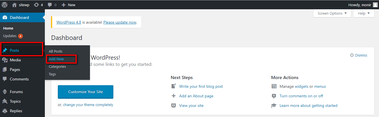379x117 pixels.
Task: Open the comments bubble icon in admin bar
Action: pos(50,5)
